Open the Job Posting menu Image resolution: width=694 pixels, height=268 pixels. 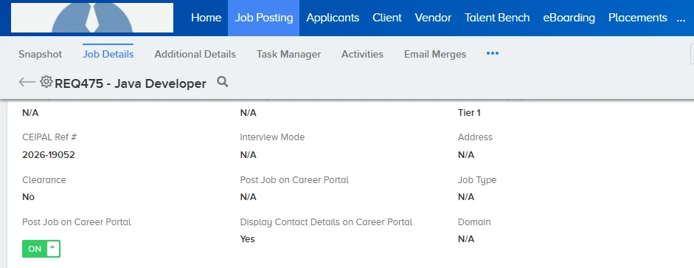point(264,18)
